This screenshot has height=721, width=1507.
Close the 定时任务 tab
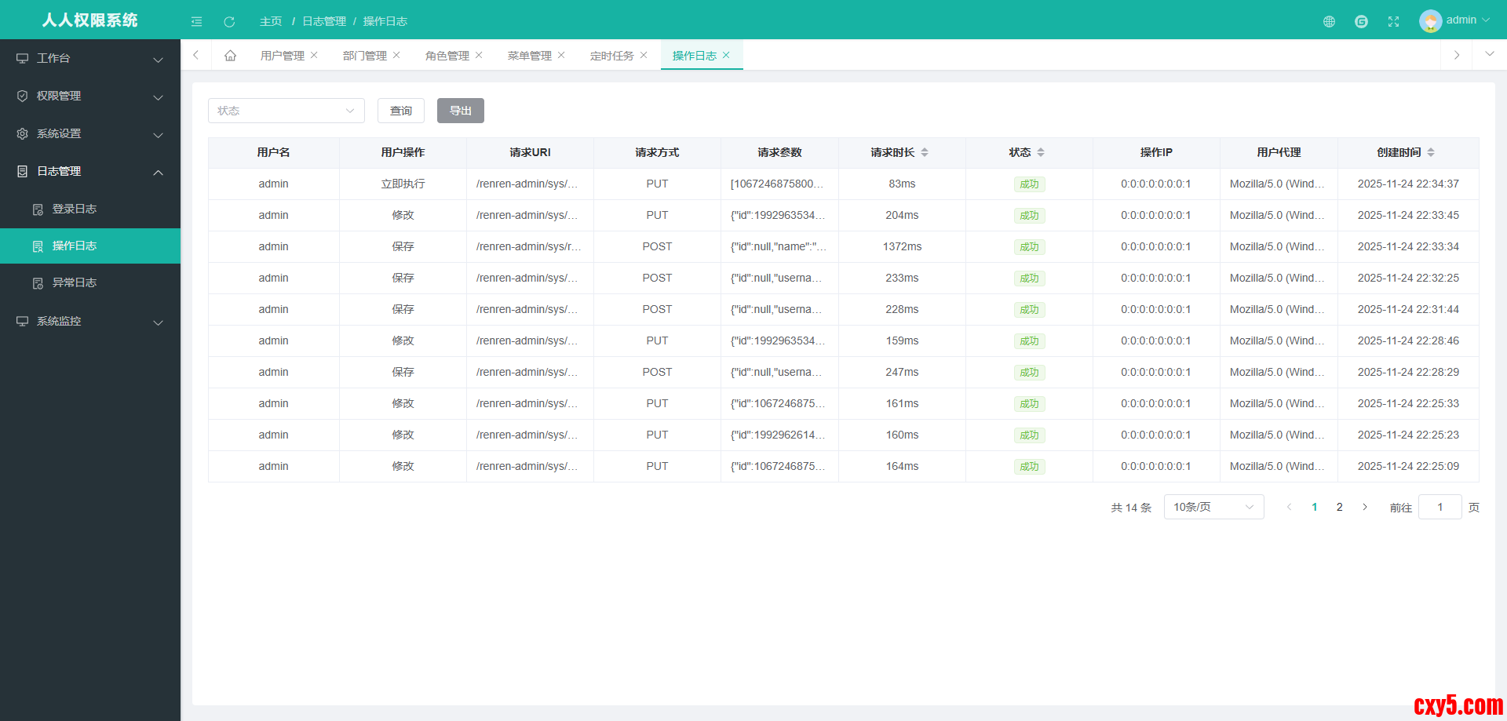click(644, 55)
